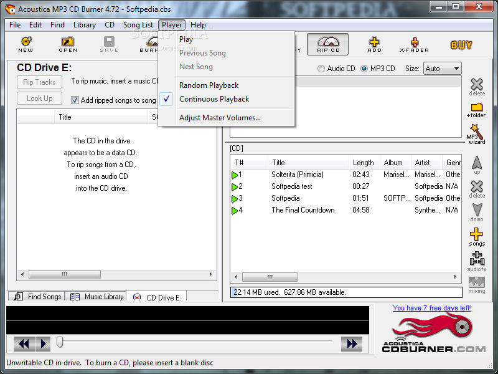
Task: Move track down with down arrow
Action: 477,213
